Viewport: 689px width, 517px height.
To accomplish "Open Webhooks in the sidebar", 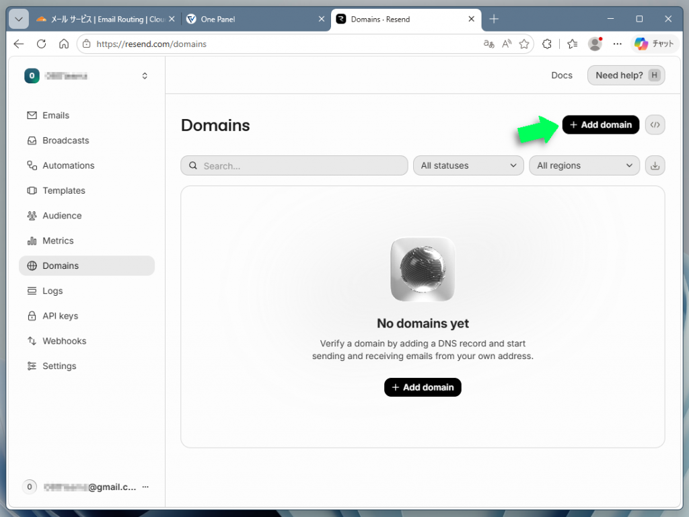I will (x=87, y=341).
